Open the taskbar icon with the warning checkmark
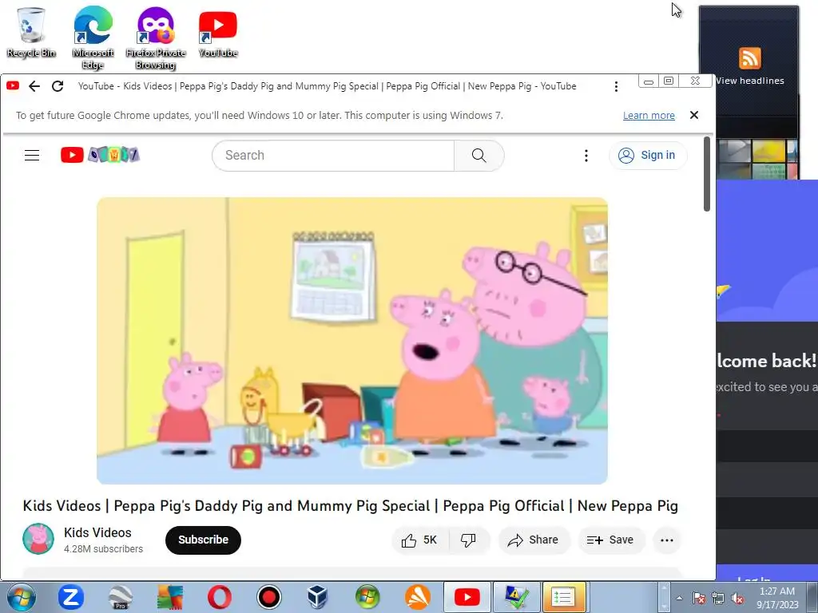Screen dimensions: 818x613 coord(517,597)
